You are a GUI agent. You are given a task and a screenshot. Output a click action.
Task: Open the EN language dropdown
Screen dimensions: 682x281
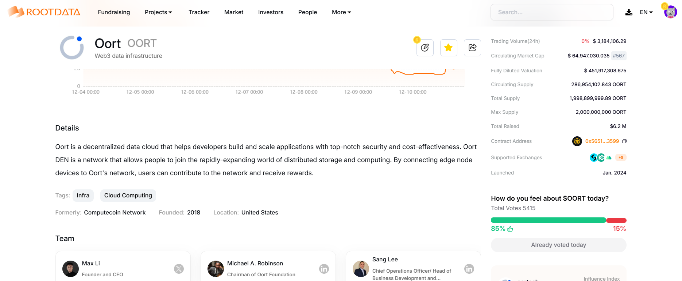click(646, 12)
